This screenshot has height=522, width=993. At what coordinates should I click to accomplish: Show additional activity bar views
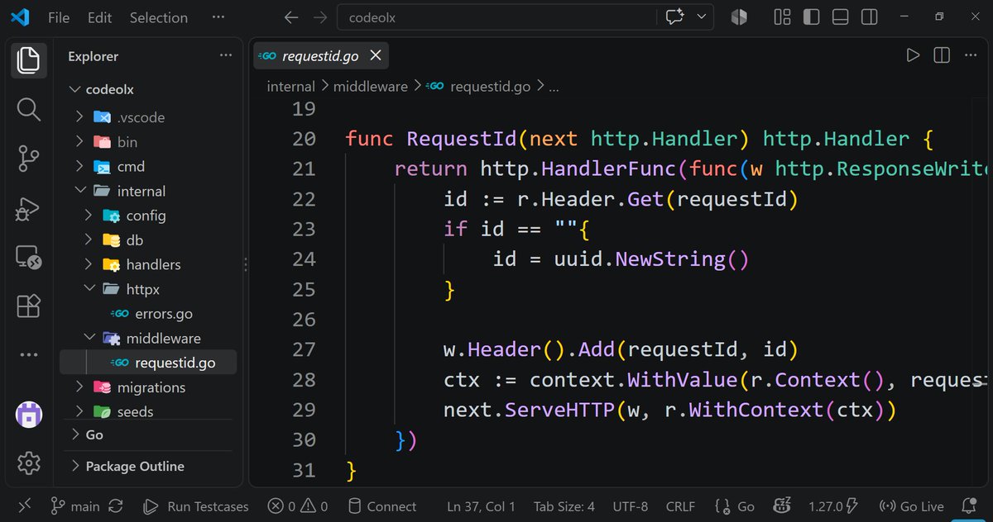pyautogui.click(x=28, y=354)
